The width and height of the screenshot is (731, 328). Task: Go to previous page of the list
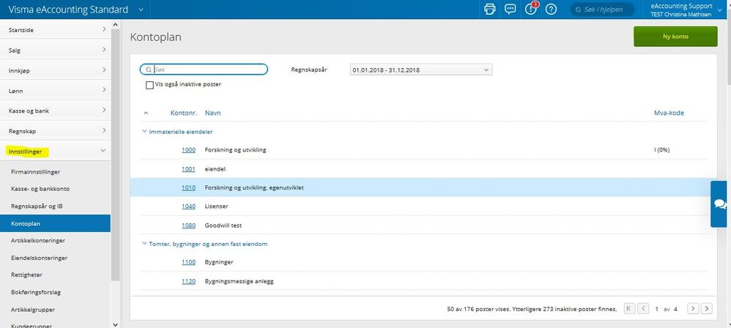pos(643,308)
